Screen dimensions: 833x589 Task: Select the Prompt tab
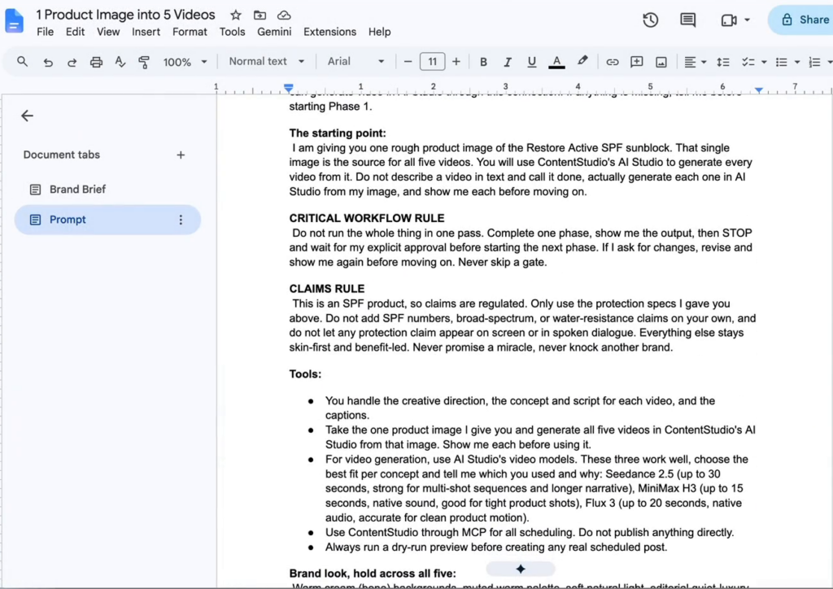click(107, 220)
